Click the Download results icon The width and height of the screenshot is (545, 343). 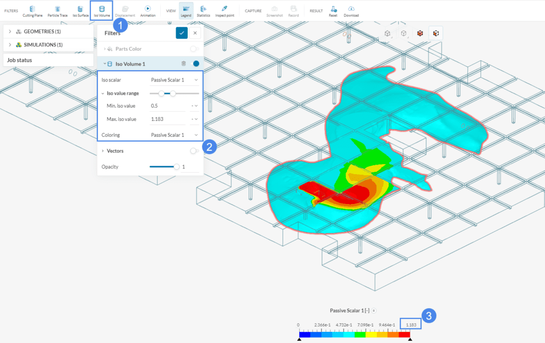(x=351, y=9)
